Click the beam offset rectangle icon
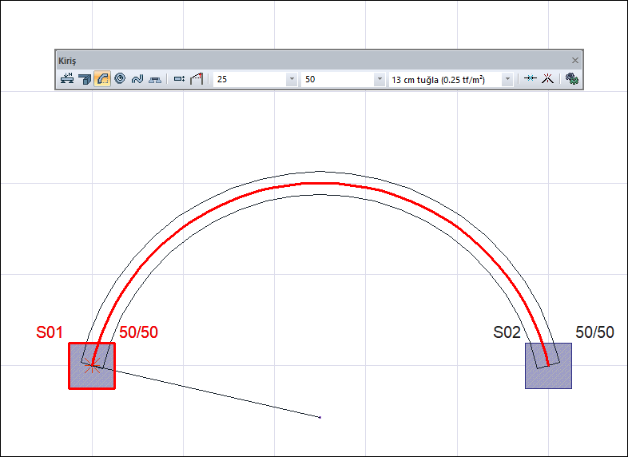 click(x=179, y=79)
